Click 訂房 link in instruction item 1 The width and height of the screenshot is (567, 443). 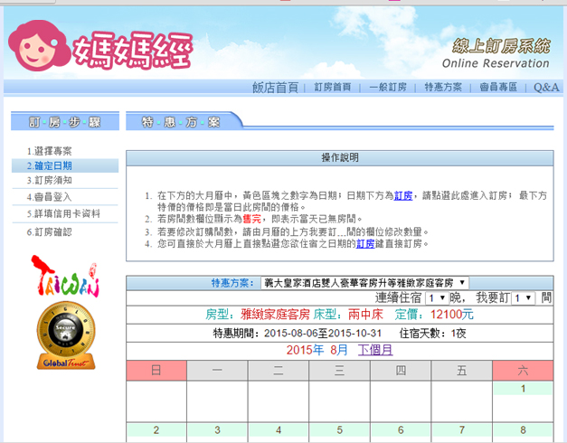(x=402, y=195)
